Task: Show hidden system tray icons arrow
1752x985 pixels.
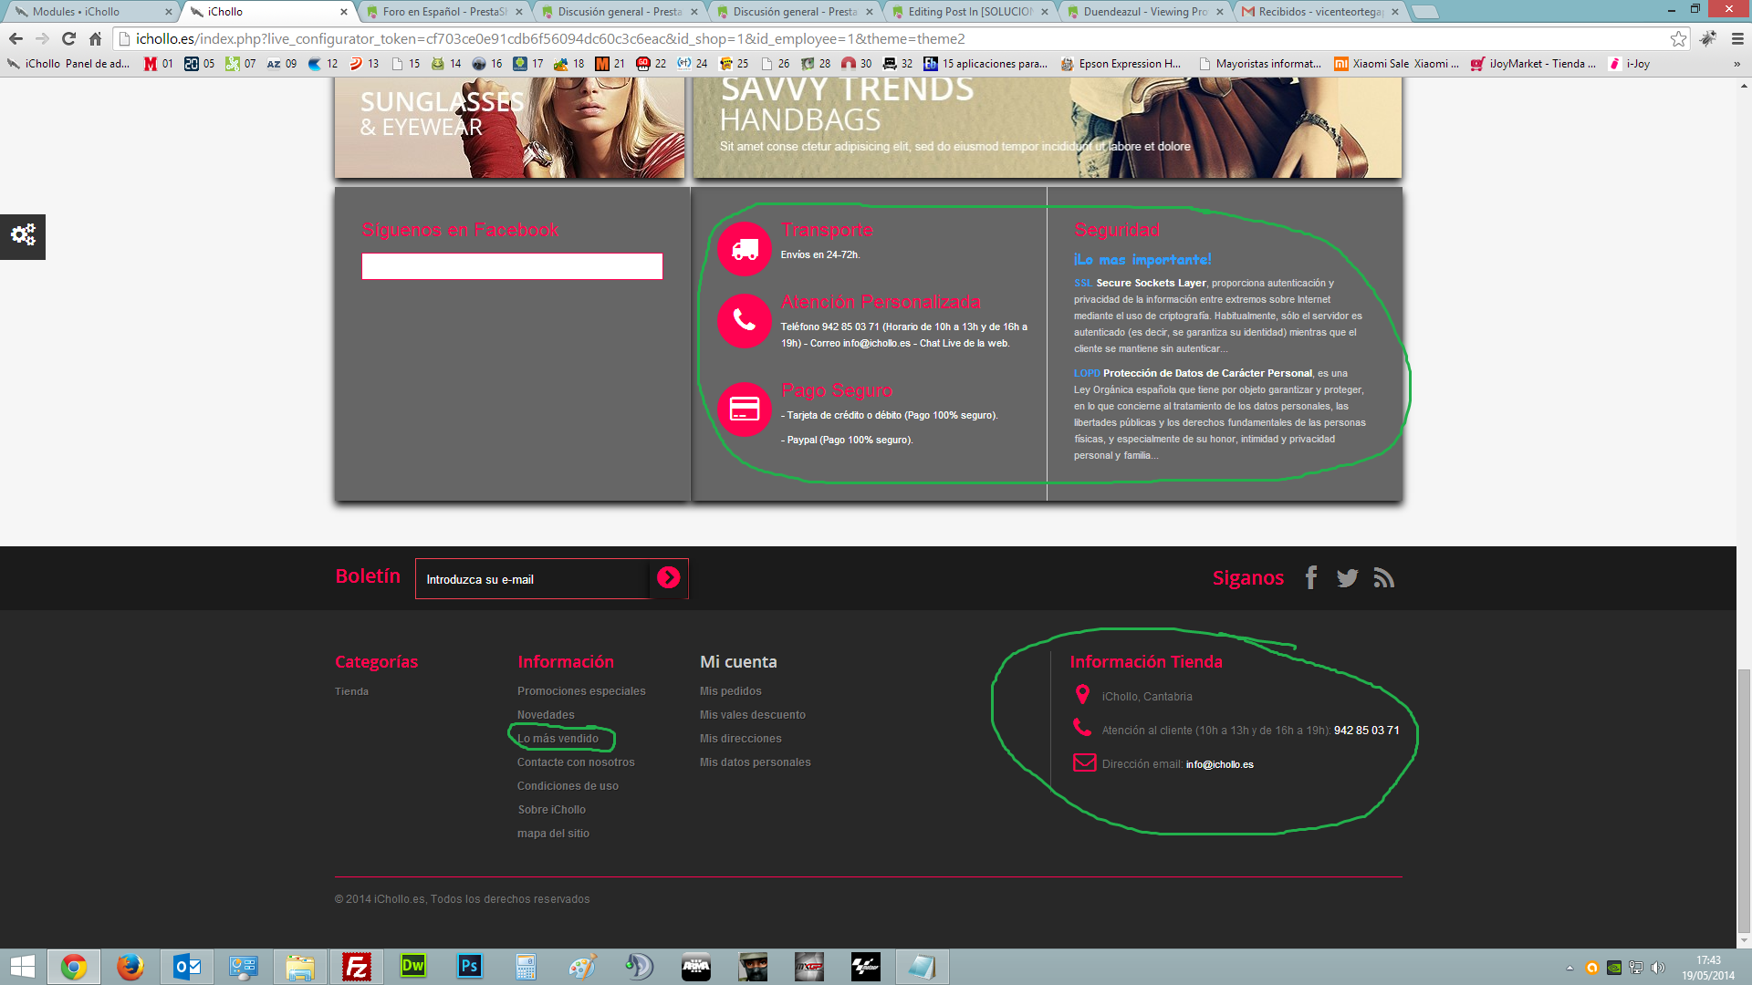Action: click(x=1569, y=968)
